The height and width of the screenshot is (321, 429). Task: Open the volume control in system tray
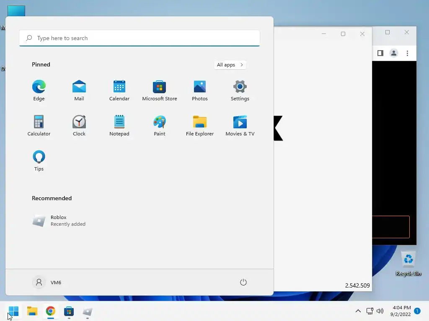click(x=380, y=311)
